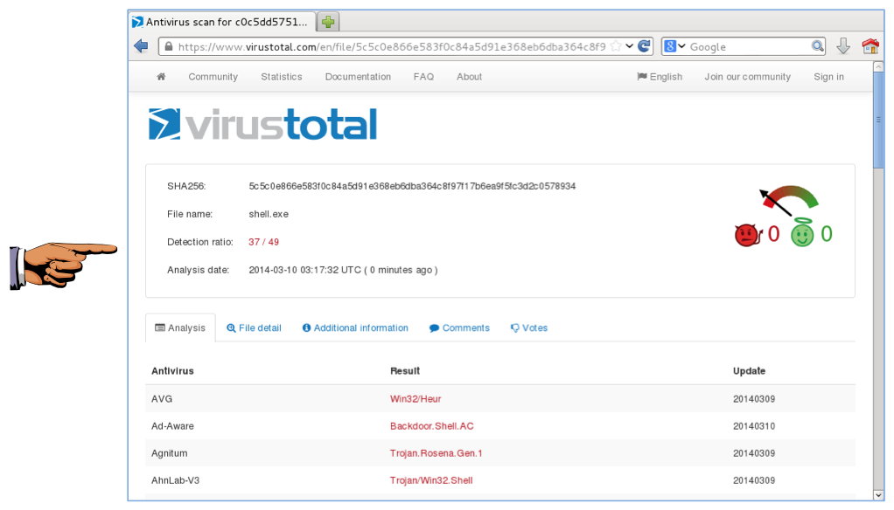Click the lock icon in the address bar
This screenshot has height=510, width=894.
pyautogui.click(x=168, y=46)
